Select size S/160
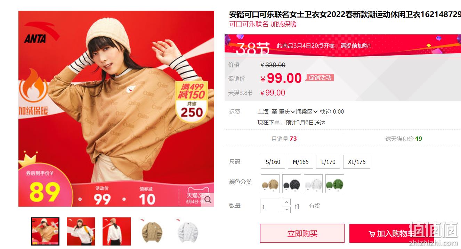Viewport: 461px width, 249px height. (x=273, y=162)
